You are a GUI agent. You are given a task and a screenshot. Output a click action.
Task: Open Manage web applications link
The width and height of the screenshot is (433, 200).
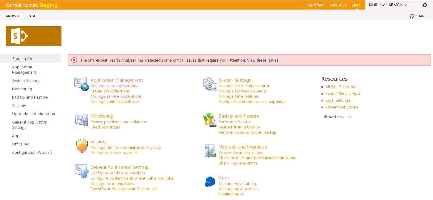[114, 86]
